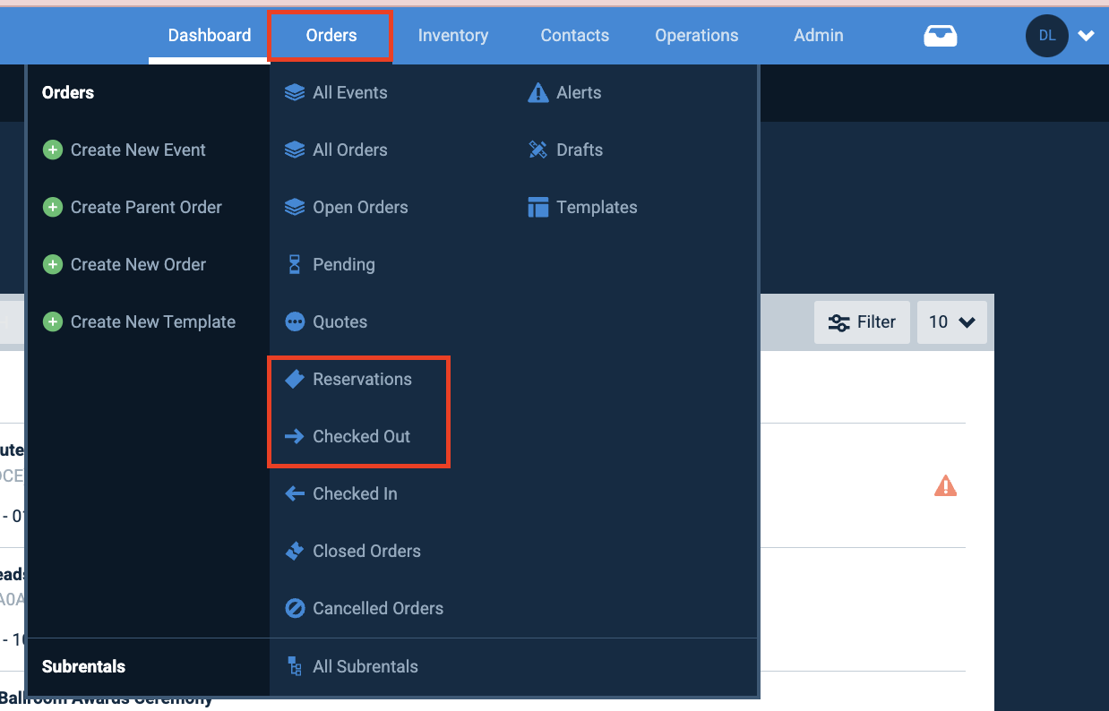
Task: Open the Admin menu
Action: point(819,36)
